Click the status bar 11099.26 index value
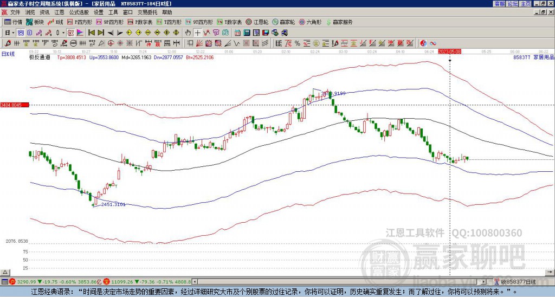The width and height of the screenshot is (555, 297). (x=122, y=282)
